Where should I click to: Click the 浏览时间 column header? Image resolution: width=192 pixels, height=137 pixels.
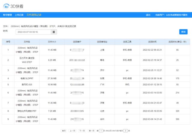pos(152,42)
